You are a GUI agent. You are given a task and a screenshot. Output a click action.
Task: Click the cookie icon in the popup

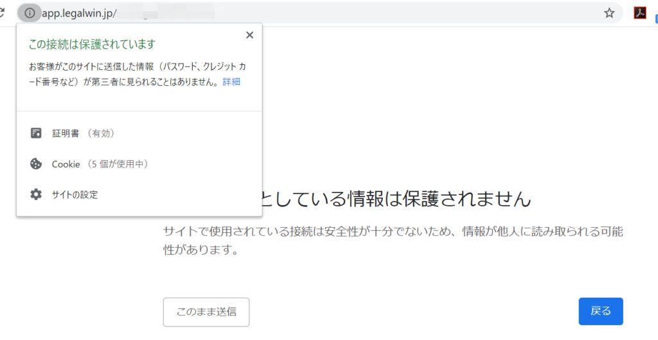[36, 164]
